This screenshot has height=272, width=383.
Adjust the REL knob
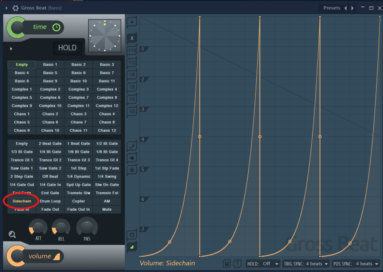pos(61,228)
